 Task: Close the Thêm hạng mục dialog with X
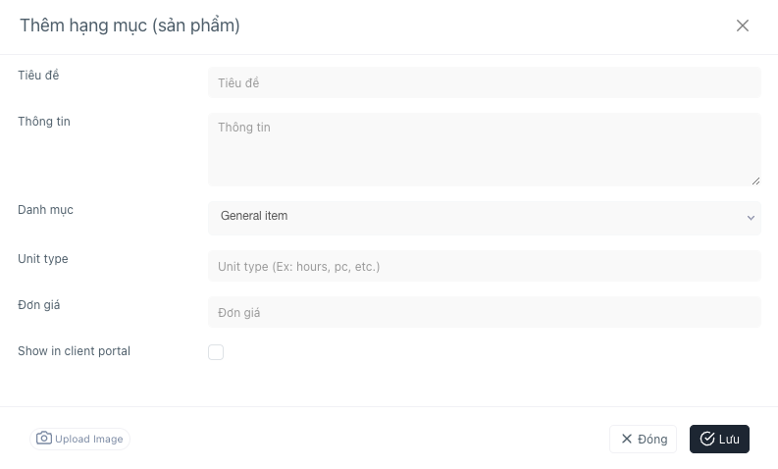(x=743, y=26)
